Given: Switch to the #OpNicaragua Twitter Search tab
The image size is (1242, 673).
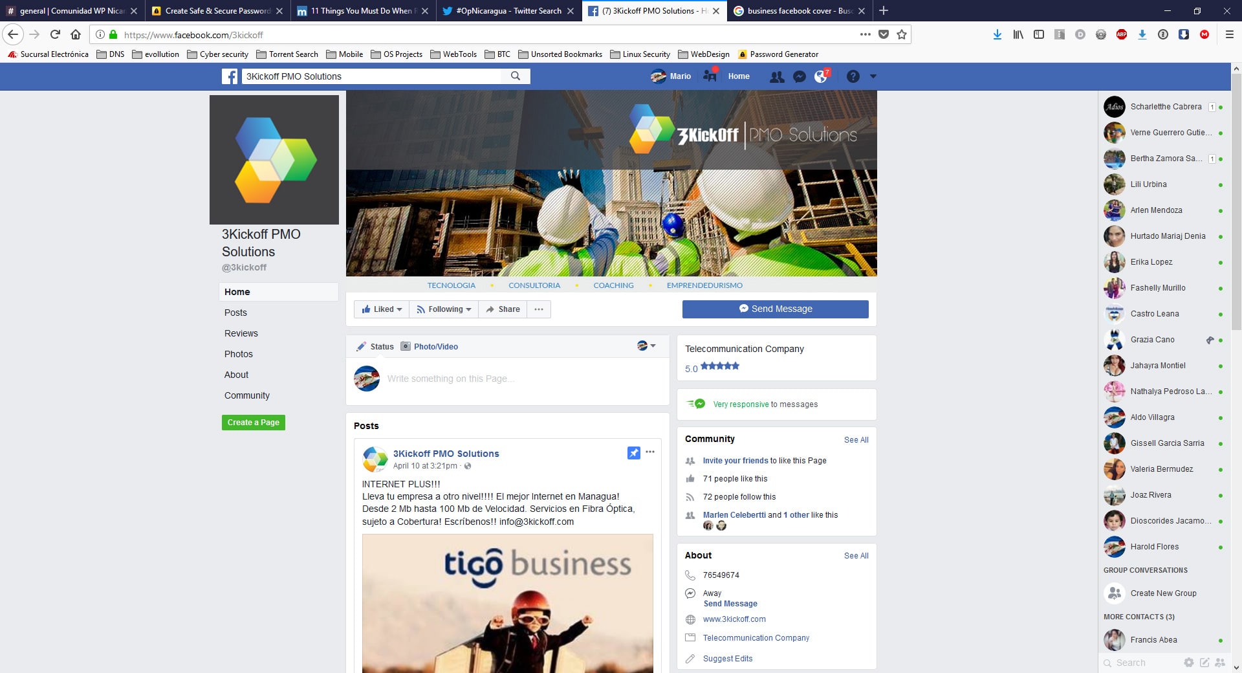Looking at the screenshot, I should point(508,10).
